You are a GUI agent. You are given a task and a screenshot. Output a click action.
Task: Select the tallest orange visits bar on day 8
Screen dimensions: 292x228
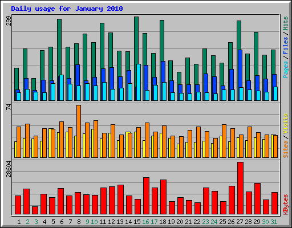(x=79, y=131)
